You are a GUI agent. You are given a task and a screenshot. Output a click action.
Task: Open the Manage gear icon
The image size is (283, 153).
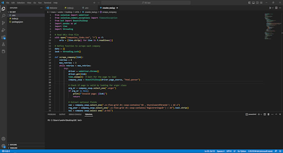[x=3, y=146]
